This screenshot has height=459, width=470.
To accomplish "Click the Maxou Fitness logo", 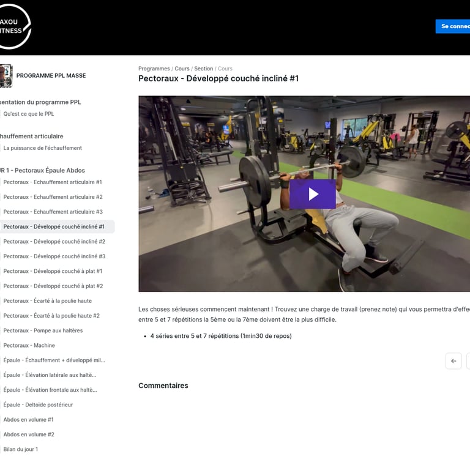I will click(x=15, y=26).
